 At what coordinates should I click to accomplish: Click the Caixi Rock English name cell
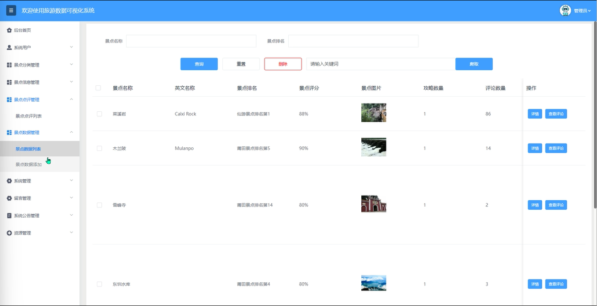185,114
